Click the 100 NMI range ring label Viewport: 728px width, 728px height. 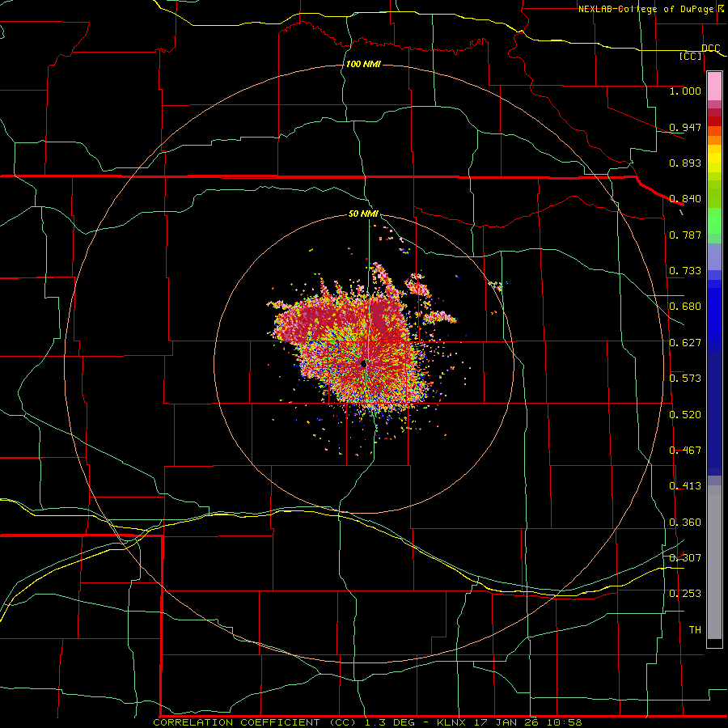[x=363, y=64]
